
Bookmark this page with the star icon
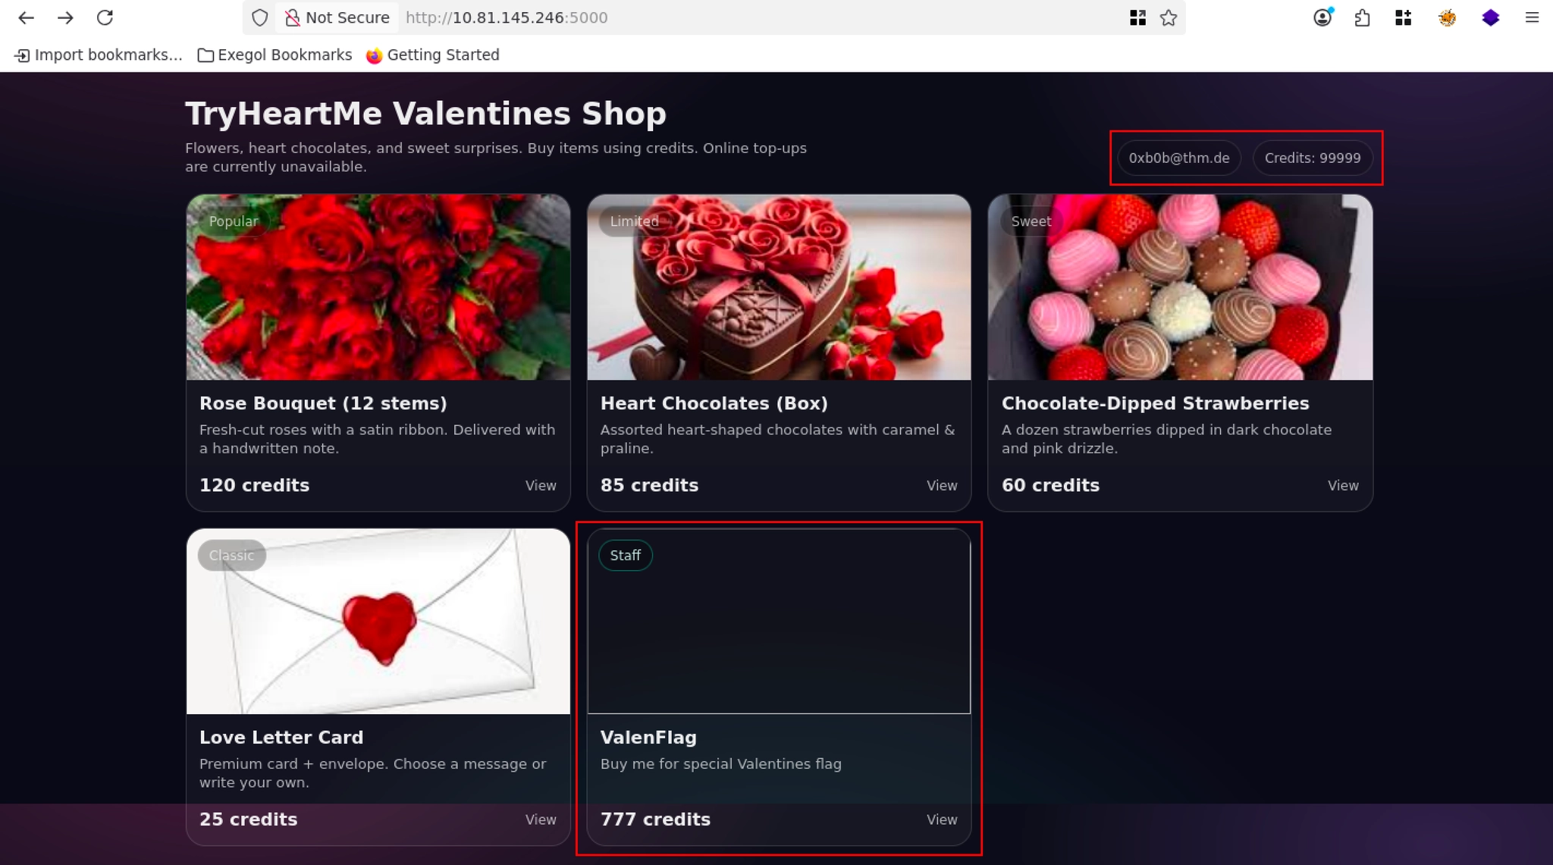[1169, 17]
